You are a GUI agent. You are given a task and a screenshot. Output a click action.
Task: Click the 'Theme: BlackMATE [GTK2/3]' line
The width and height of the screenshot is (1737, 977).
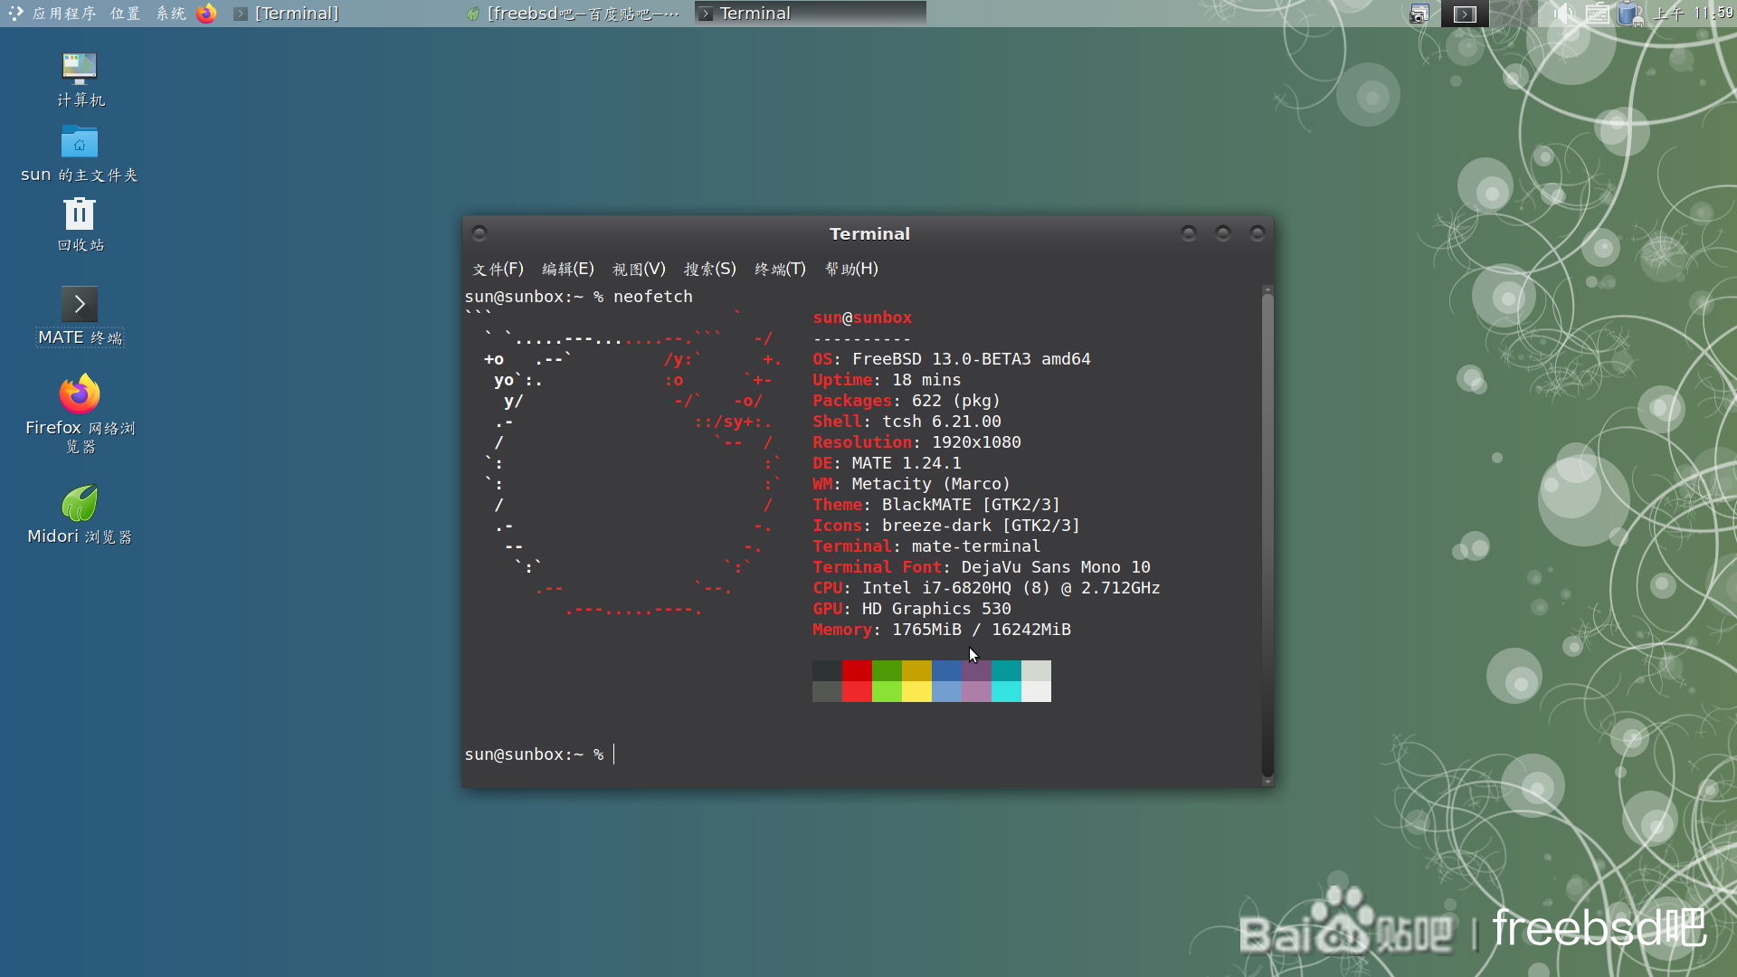click(x=936, y=505)
